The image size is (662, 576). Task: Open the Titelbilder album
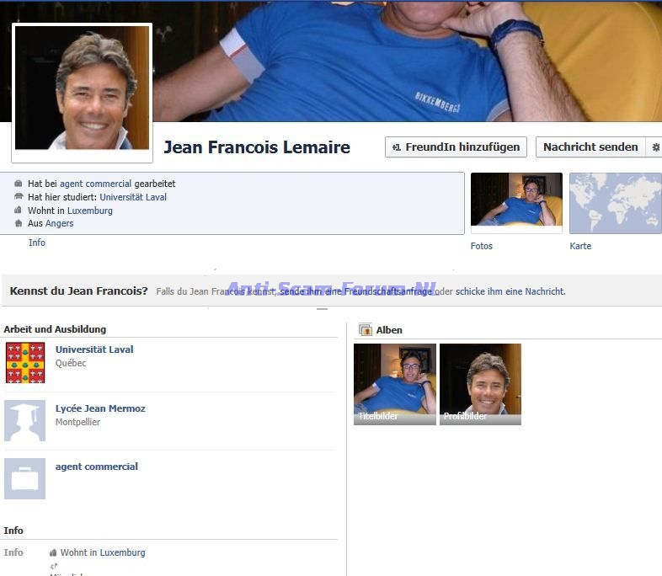pyautogui.click(x=394, y=384)
